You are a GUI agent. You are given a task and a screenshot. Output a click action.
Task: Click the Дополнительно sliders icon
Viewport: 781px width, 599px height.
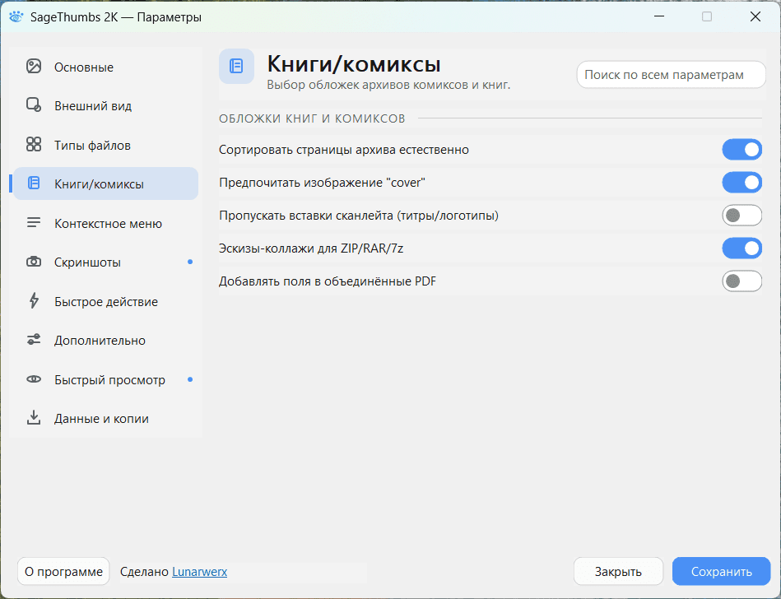pos(34,340)
